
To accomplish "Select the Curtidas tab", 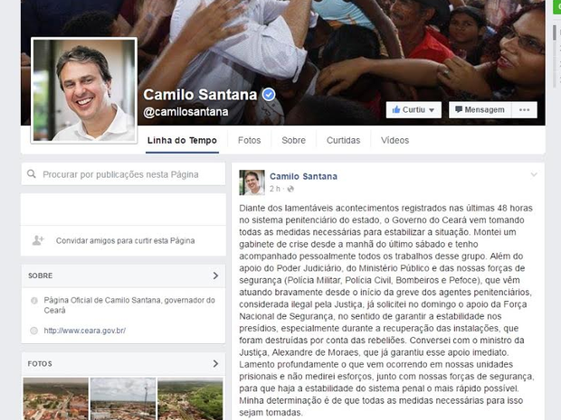I will click(343, 140).
